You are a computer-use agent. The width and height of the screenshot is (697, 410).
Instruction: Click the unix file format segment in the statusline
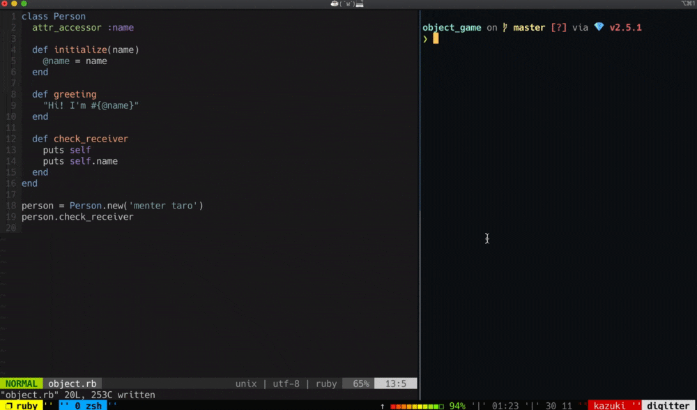click(x=246, y=383)
